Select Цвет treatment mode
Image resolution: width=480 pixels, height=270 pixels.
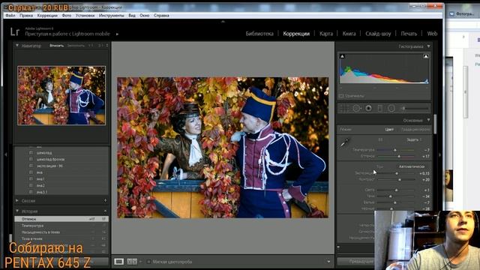[x=389, y=130]
